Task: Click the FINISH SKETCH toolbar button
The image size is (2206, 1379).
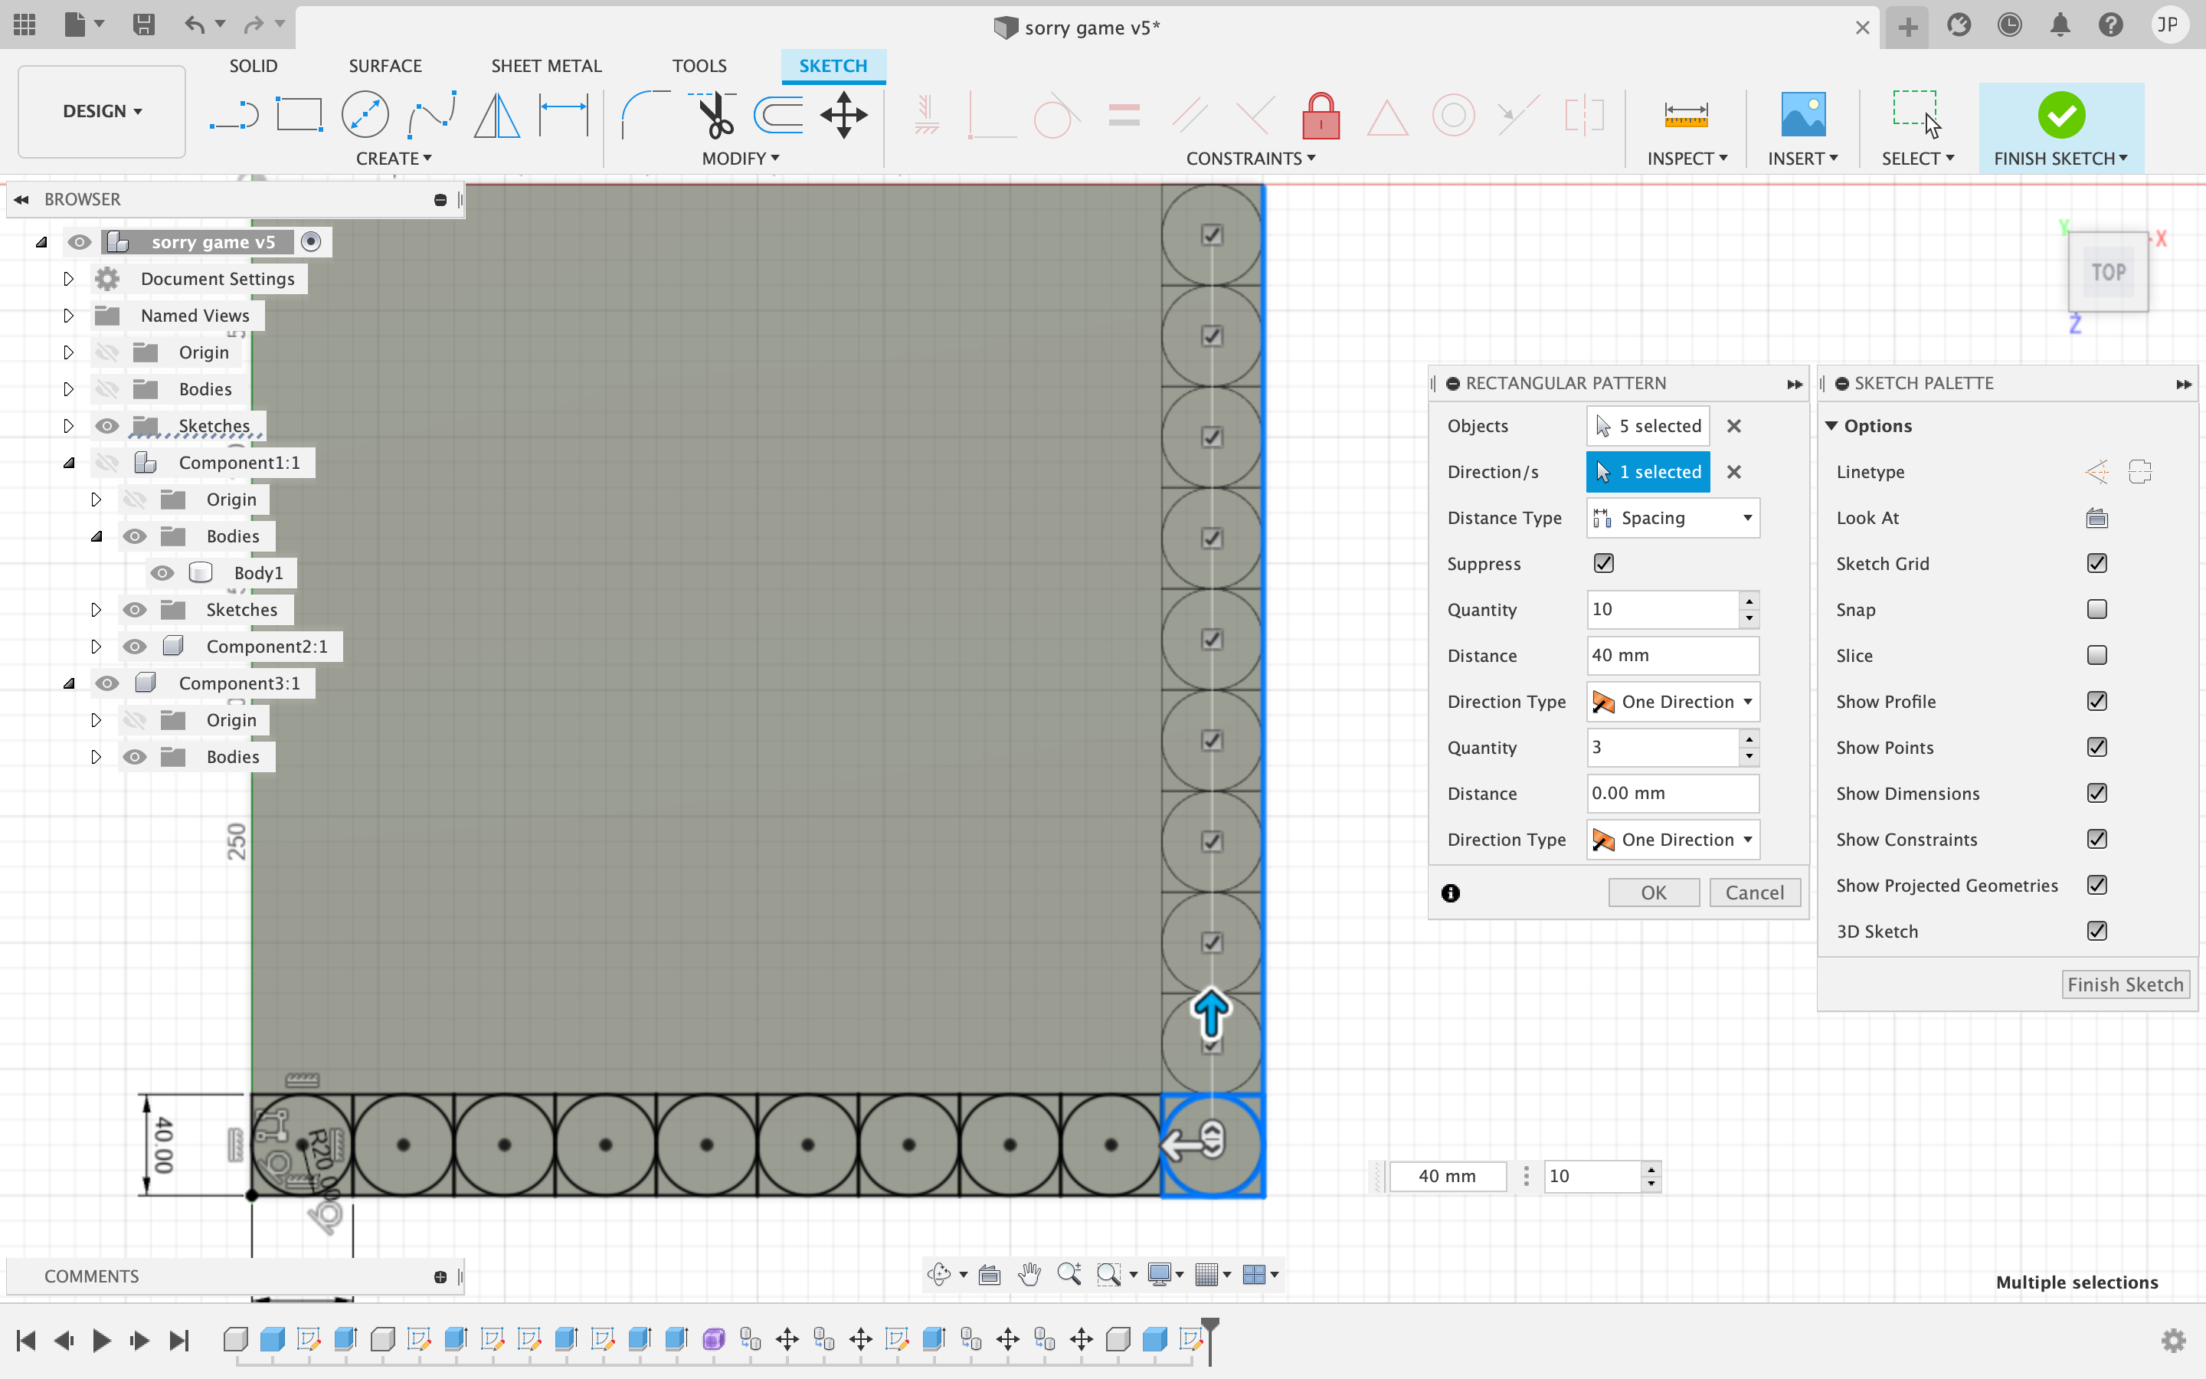Action: pyautogui.click(x=2060, y=128)
